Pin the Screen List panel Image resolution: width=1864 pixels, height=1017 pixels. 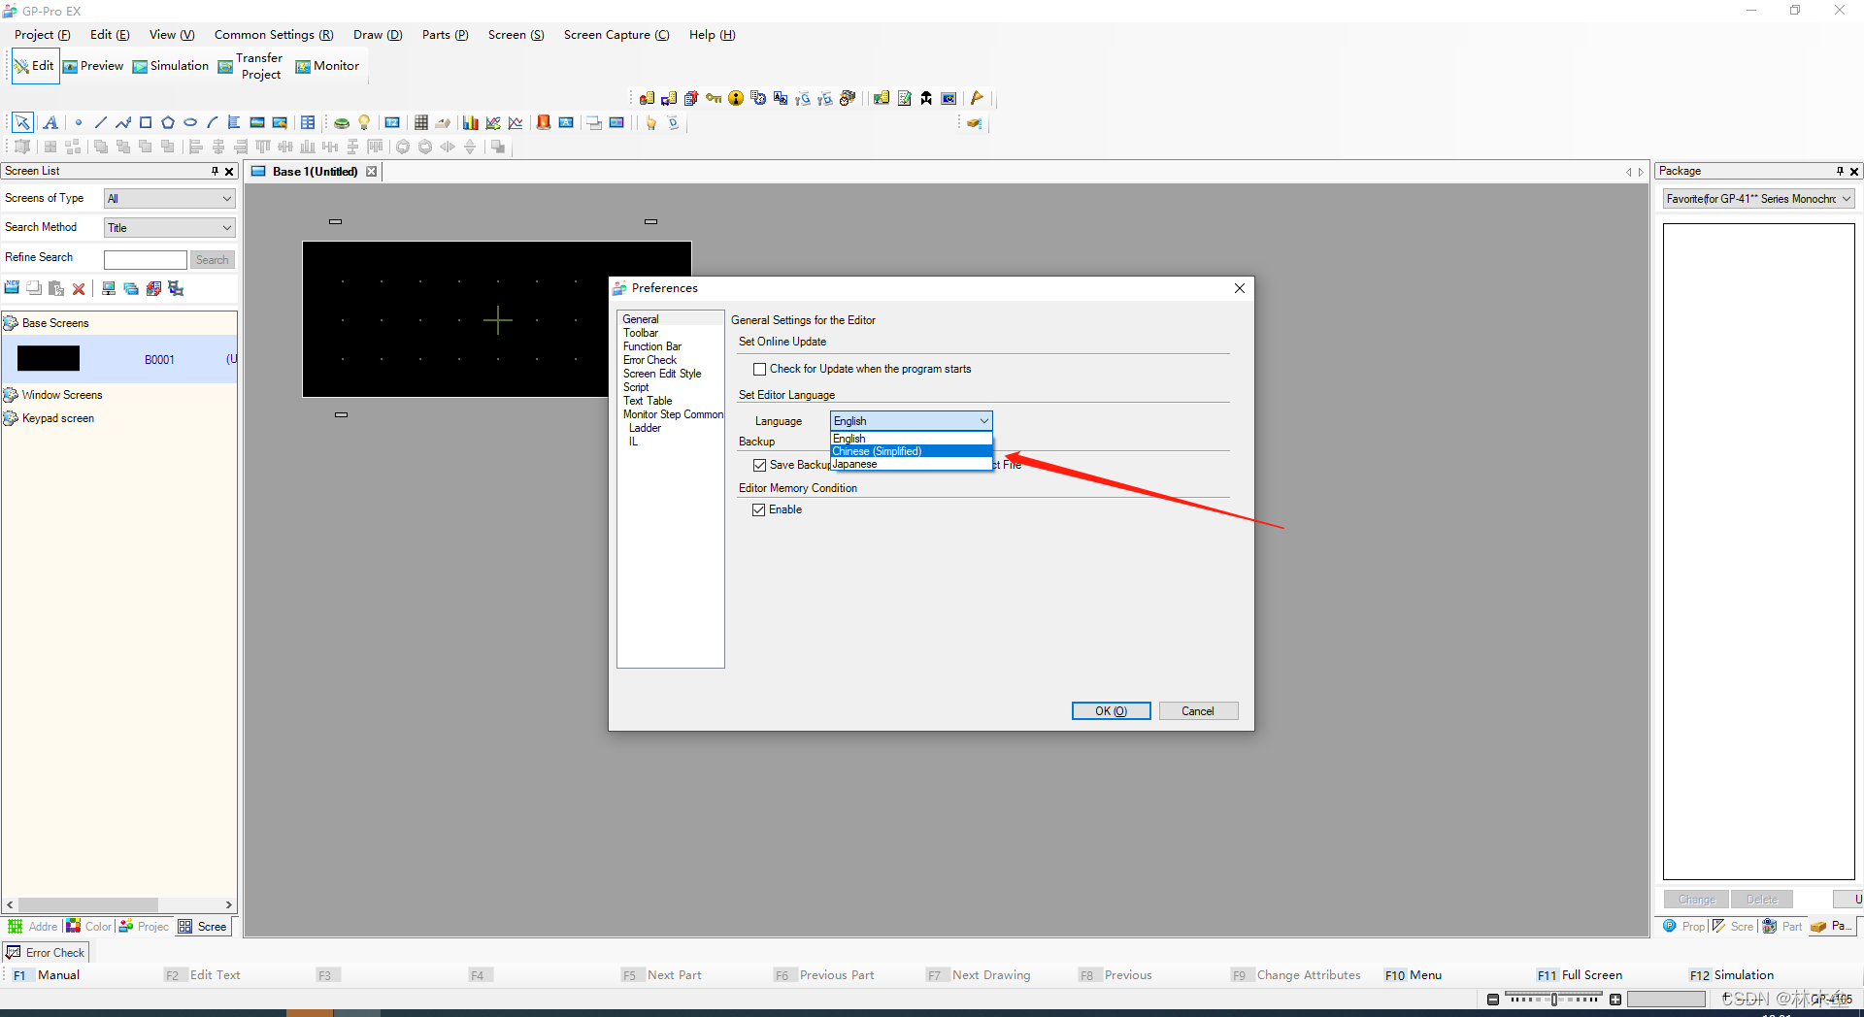click(215, 171)
